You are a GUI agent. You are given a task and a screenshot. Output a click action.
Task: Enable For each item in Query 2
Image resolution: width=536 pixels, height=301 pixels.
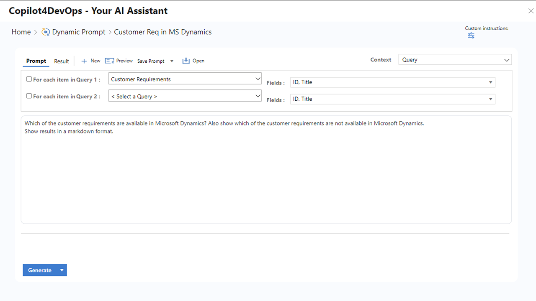[29, 96]
